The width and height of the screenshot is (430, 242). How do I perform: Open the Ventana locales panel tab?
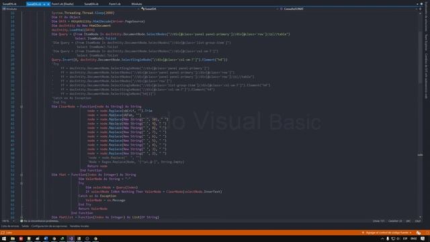tap(79, 226)
